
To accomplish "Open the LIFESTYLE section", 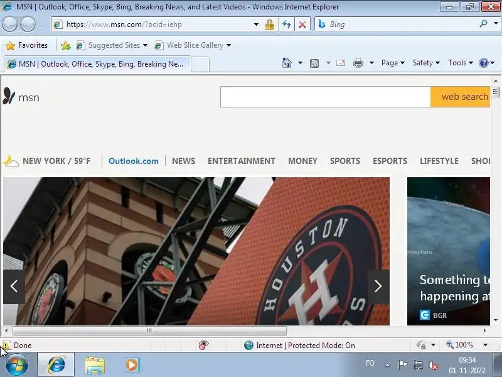I will click(439, 161).
